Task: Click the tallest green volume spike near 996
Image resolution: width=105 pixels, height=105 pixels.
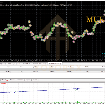Action: pyautogui.click(x=77, y=102)
